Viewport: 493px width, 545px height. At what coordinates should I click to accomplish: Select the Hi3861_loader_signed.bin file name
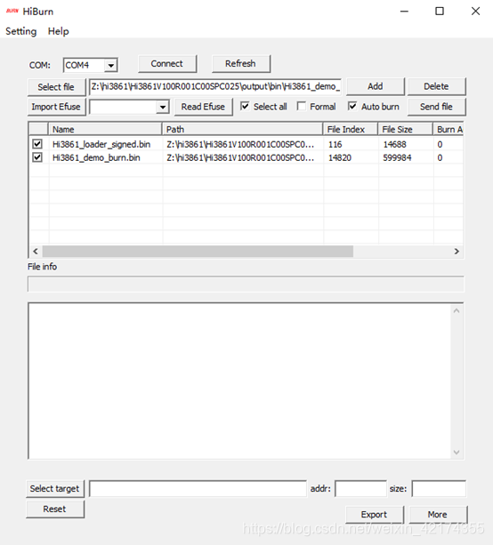101,144
